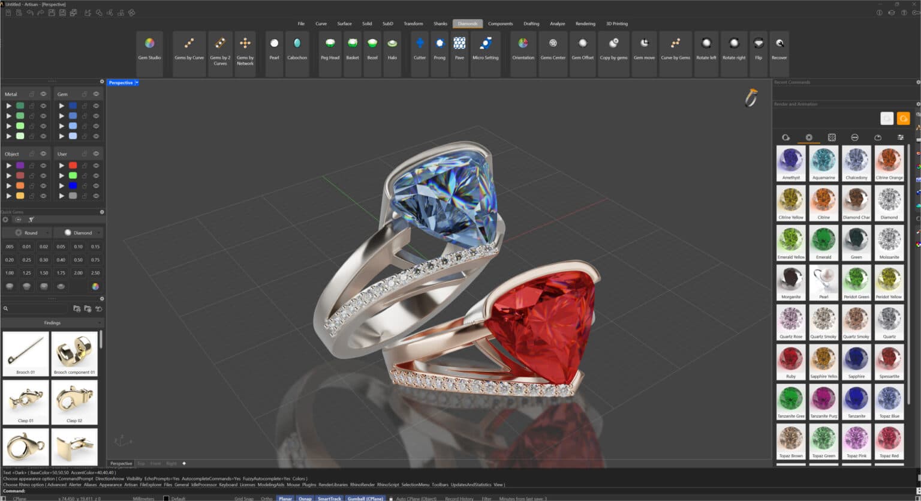Open the Perspective viewport dropdown arrow
This screenshot has height=501, width=921.
coord(137,83)
